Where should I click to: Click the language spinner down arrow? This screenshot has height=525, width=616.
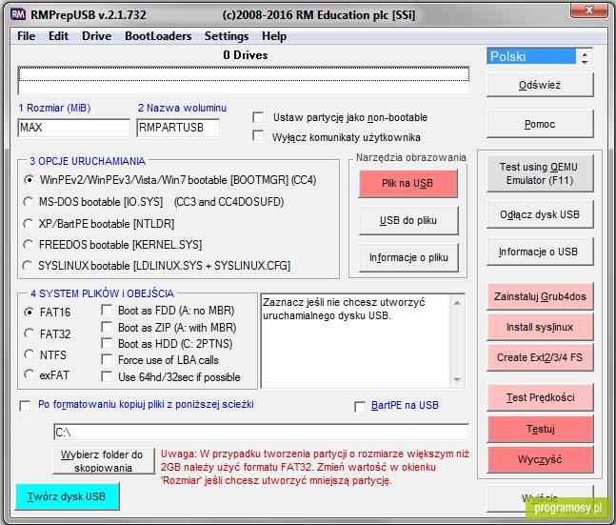click(585, 61)
